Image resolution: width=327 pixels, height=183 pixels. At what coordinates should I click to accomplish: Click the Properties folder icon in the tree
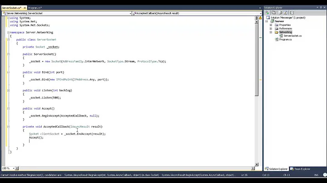(x=277, y=25)
